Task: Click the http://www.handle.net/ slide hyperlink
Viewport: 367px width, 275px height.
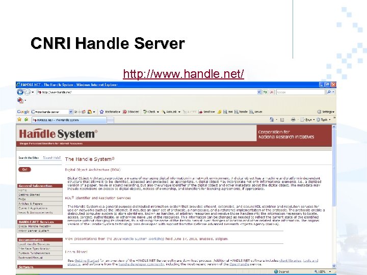Action: [183, 74]
